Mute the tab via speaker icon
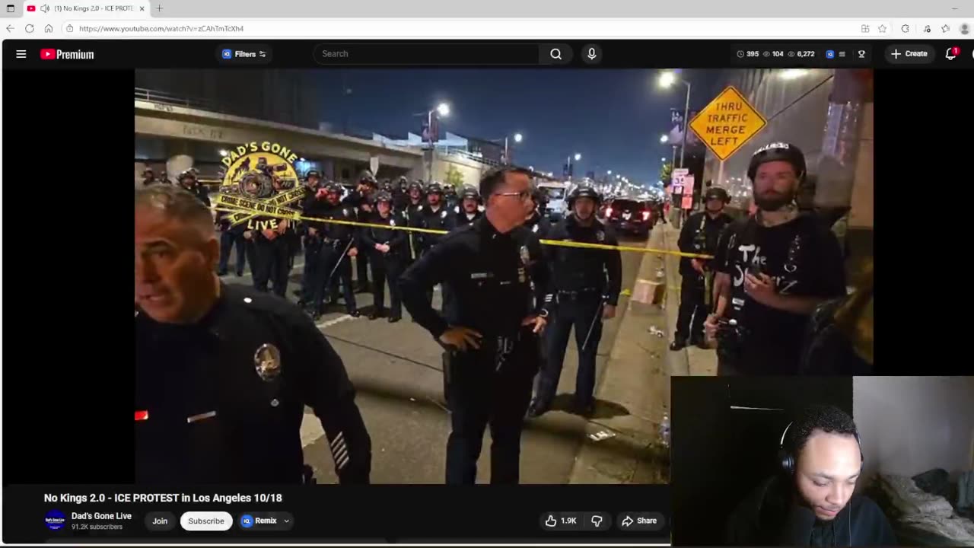974x548 pixels. [x=45, y=8]
